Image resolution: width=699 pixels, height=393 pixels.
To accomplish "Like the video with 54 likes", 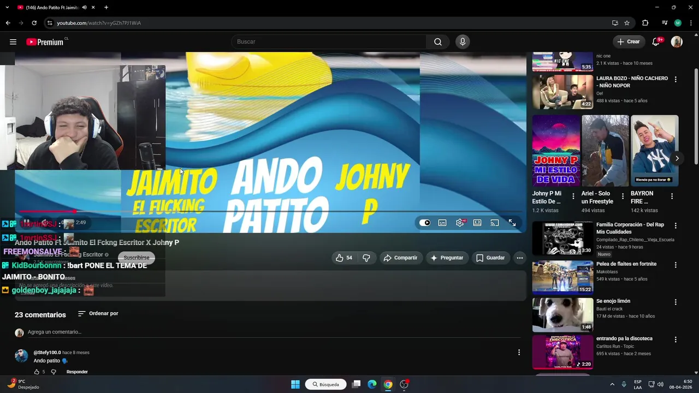I will coord(344,258).
